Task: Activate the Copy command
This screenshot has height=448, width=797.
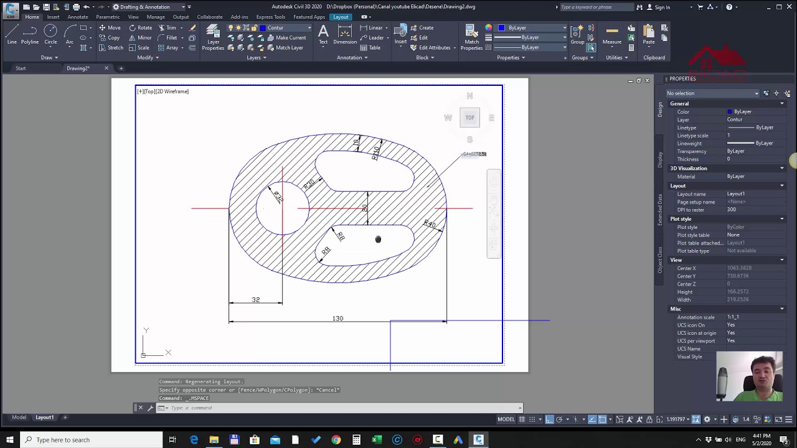Action: coord(110,38)
